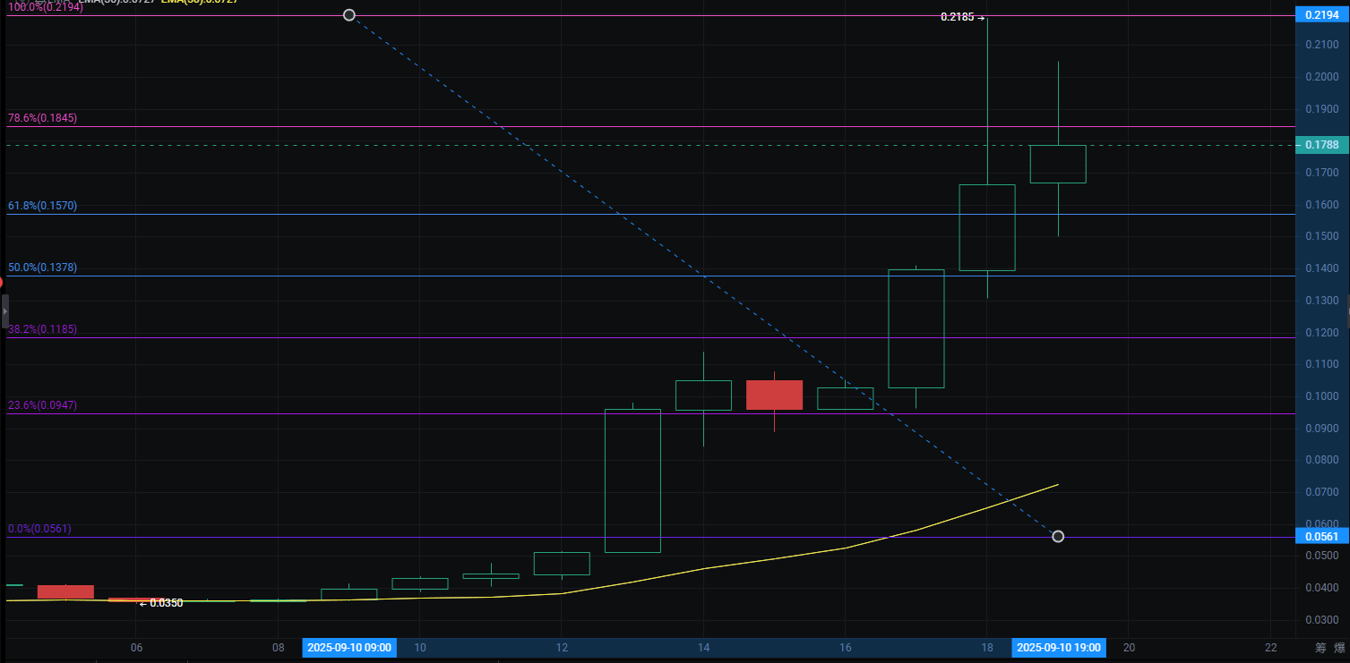Select the Fibonacci bottom anchor point circle
This screenshot has height=663, width=1350.
(1058, 536)
